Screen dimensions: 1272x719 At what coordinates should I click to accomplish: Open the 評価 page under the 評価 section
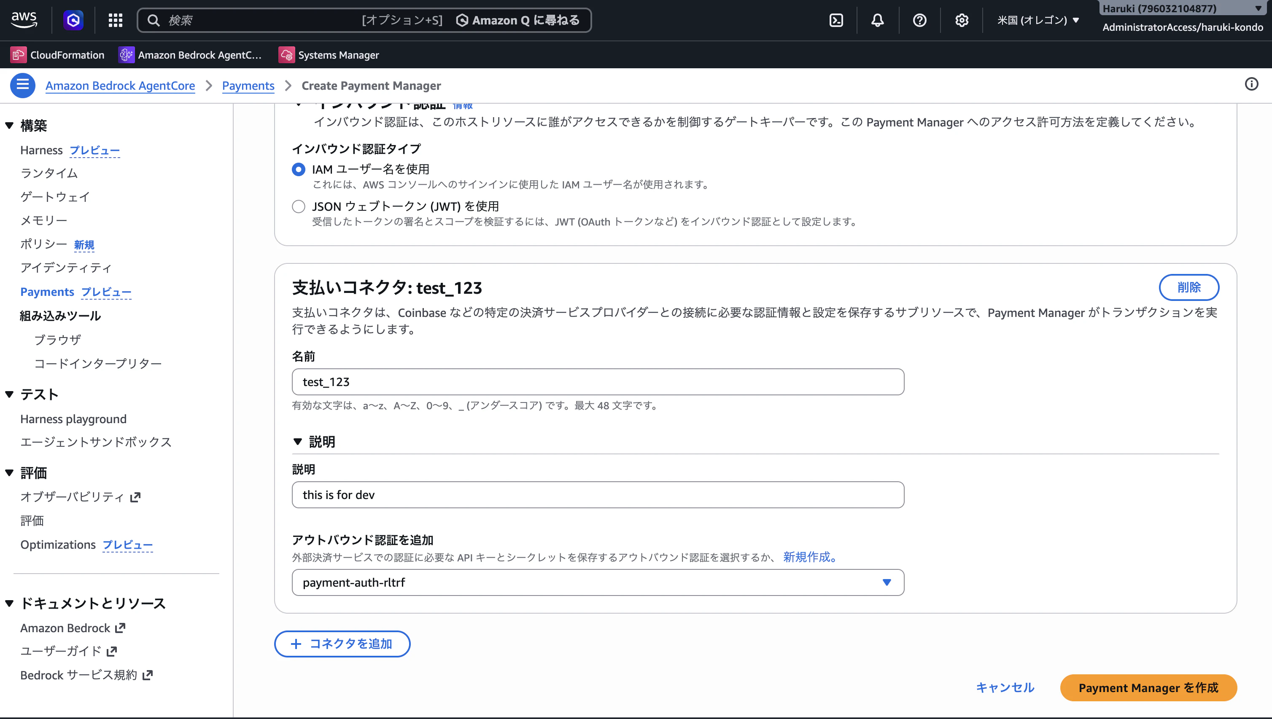click(x=32, y=520)
